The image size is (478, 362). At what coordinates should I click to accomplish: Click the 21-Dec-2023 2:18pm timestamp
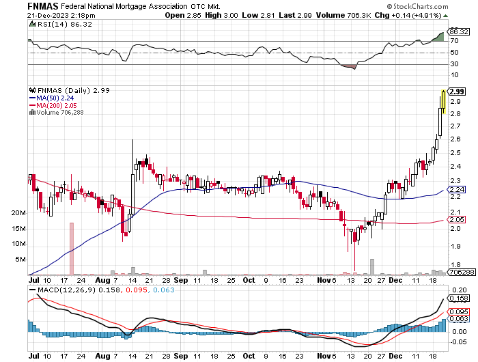[x=61, y=15]
